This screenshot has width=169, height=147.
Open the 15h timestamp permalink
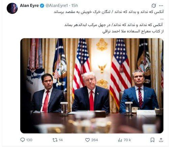75,5
